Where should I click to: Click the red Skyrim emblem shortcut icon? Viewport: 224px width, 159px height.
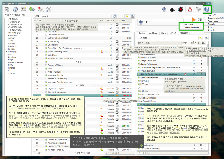coord(181,9)
